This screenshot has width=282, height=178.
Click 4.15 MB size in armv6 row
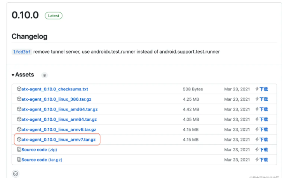pyautogui.click(x=191, y=129)
